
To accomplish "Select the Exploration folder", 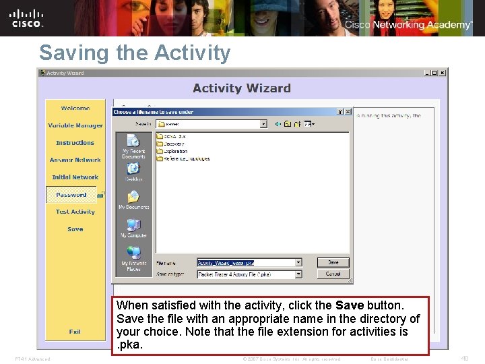I will [x=172, y=151].
